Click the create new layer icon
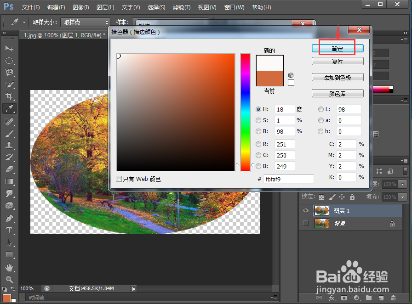Image resolution: width=412 pixels, height=304 pixels. click(381, 298)
